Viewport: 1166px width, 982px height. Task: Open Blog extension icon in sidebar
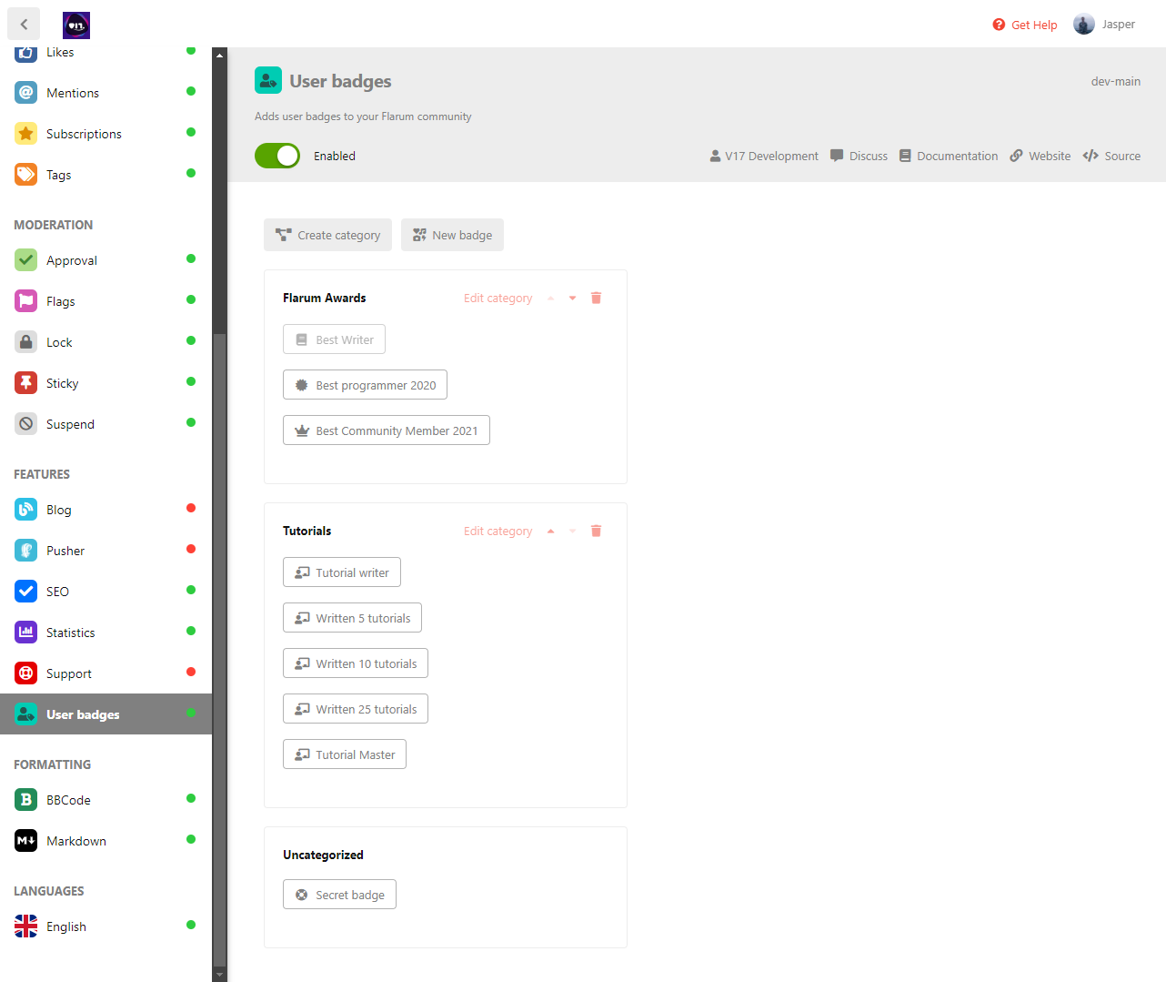[26, 510]
